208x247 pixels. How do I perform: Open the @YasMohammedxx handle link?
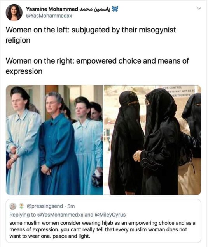(49, 16)
